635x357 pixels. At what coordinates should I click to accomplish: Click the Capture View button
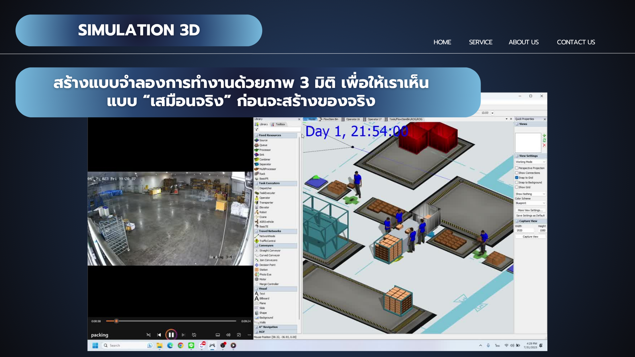click(x=530, y=237)
